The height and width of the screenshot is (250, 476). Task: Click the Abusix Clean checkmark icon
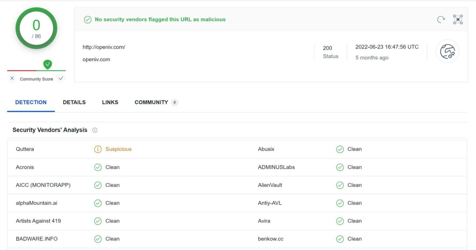(340, 149)
